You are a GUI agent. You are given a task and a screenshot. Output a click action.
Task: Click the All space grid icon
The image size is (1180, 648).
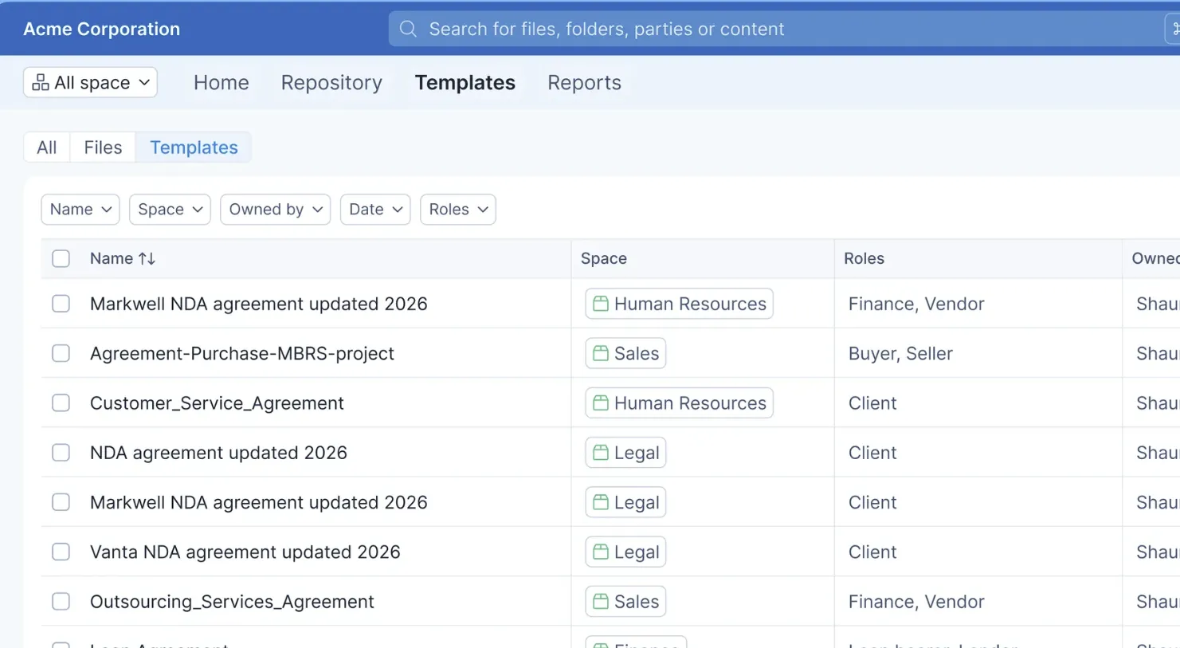(41, 82)
